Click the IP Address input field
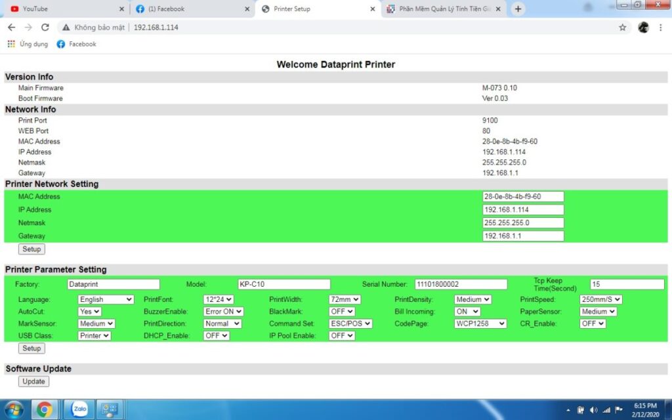672x420 pixels. 523,209
